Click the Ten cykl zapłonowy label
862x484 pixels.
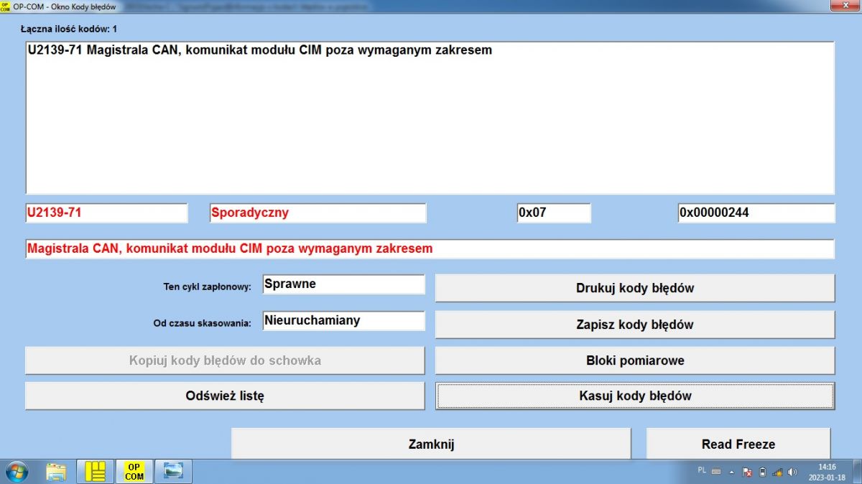pos(208,287)
